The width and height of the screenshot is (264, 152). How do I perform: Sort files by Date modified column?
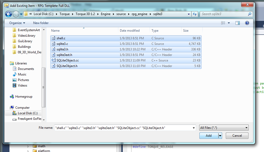(x=130, y=31)
